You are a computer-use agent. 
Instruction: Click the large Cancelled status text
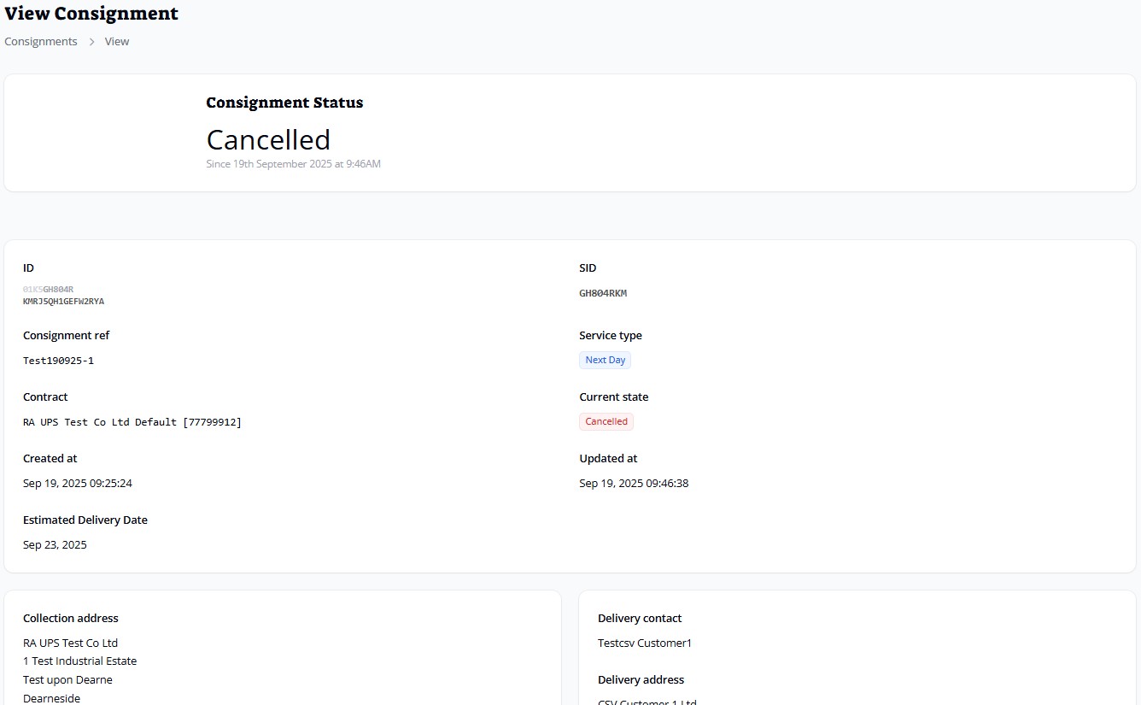tap(268, 139)
